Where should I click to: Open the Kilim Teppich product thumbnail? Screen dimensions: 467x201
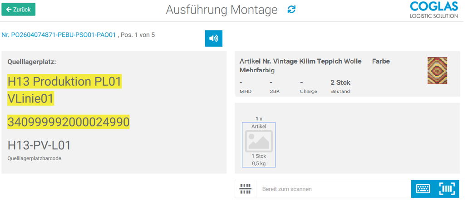[x=437, y=70]
